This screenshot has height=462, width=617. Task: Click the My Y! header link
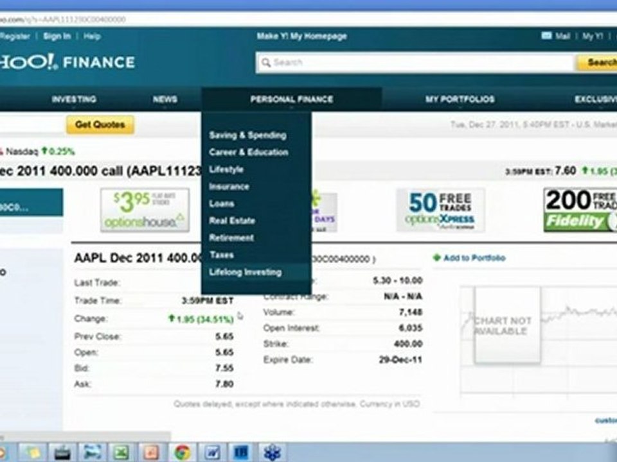click(x=593, y=36)
